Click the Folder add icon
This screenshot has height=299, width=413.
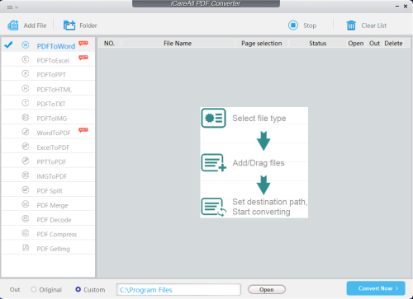(x=69, y=26)
